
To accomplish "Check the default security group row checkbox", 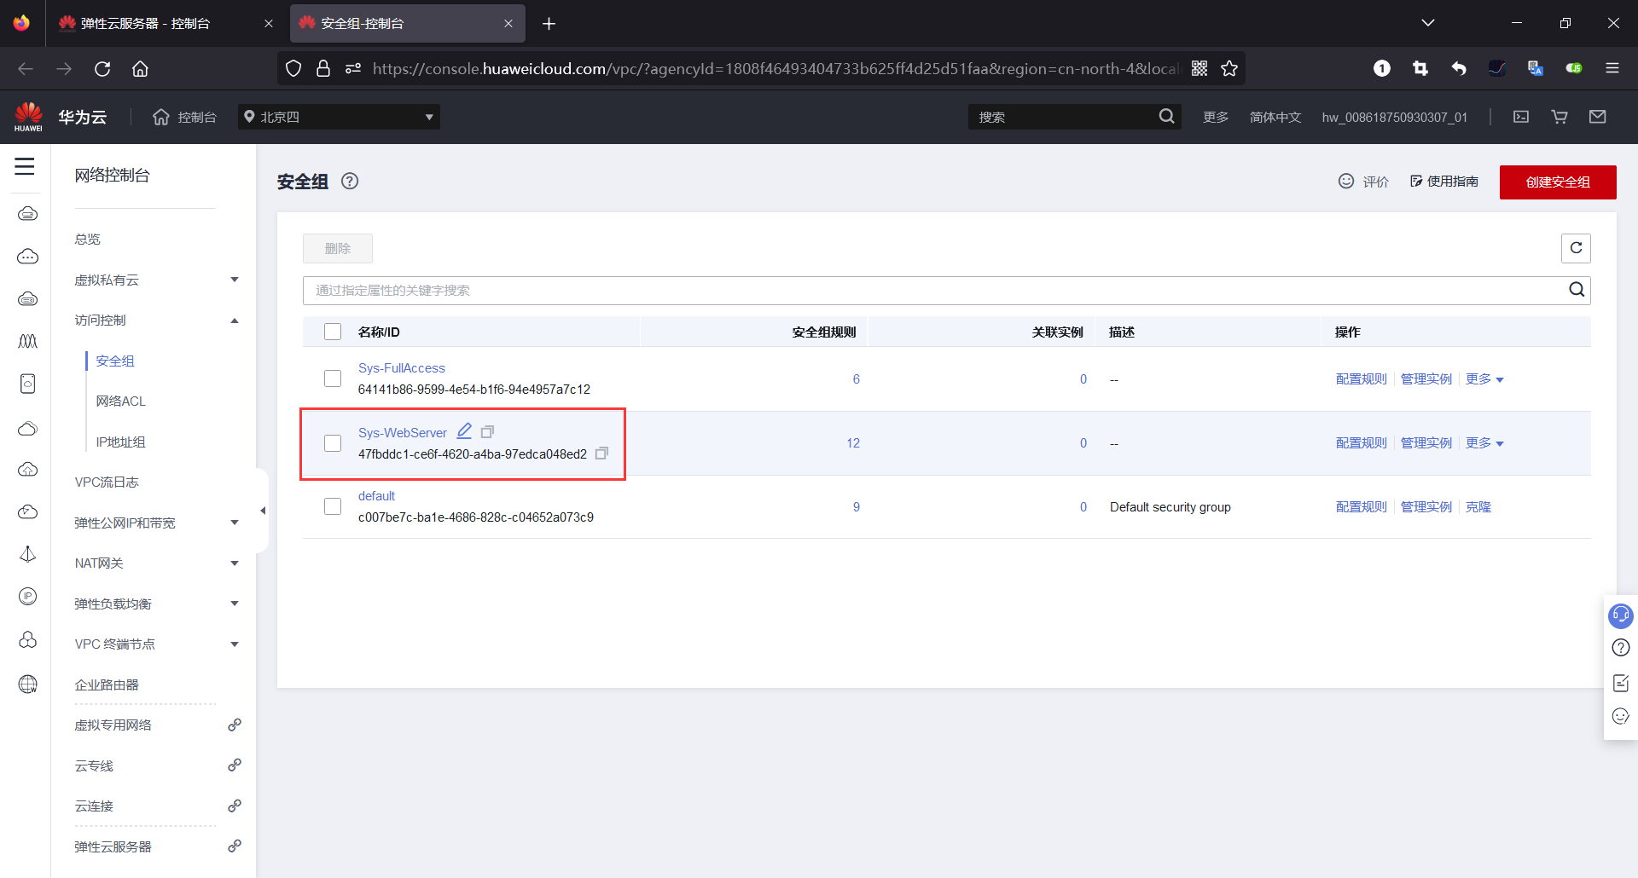I will coord(333,506).
